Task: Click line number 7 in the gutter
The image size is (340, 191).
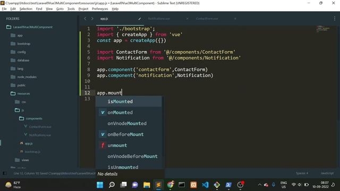Action: click(x=89, y=64)
